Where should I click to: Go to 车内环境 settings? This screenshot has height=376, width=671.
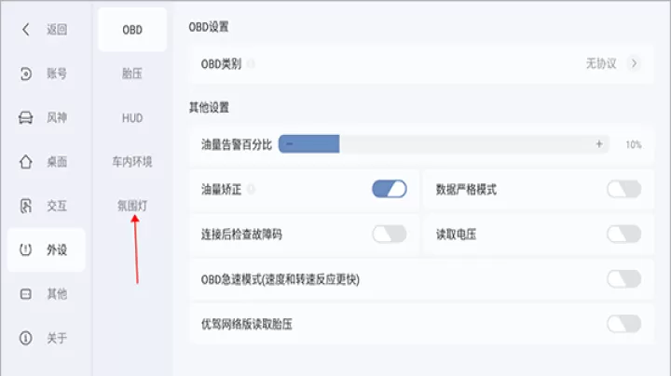(132, 161)
